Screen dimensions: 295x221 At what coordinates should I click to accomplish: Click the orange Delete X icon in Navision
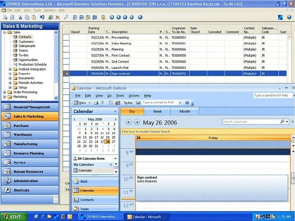coord(58,18)
